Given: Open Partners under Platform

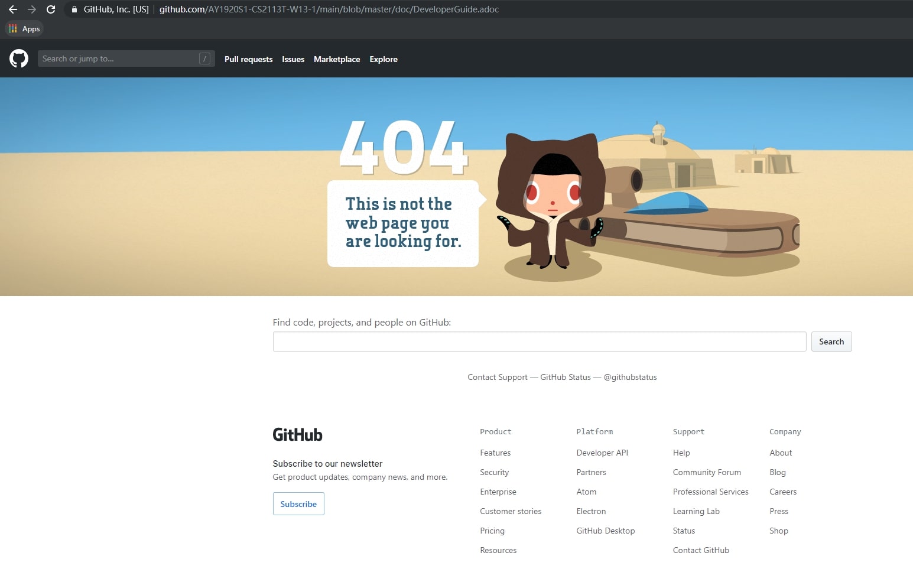Looking at the screenshot, I should tap(591, 472).
